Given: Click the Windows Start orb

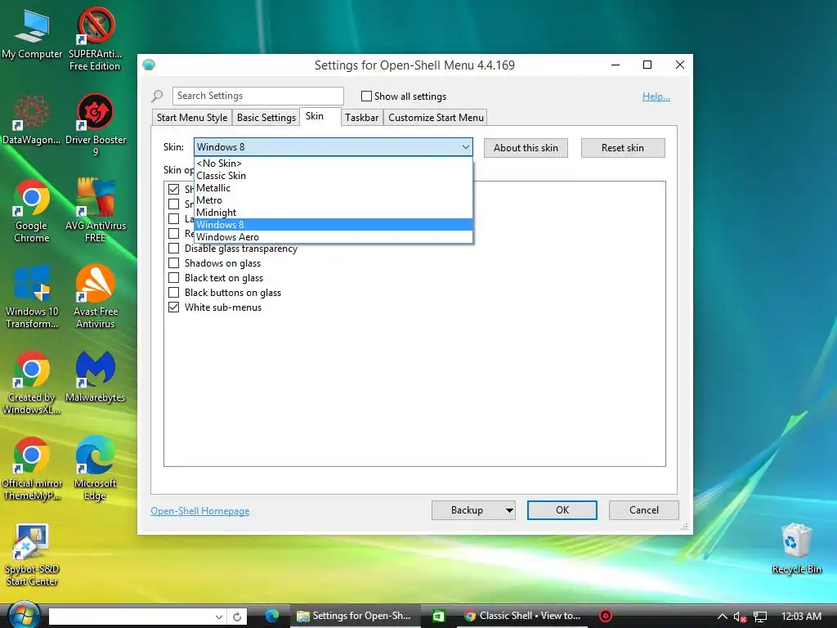Looking at the screenshot, I should coord(24,615).
